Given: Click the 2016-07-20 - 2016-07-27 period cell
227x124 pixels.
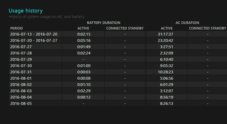Looking at the screenshot, I should (x=34, y=40).
